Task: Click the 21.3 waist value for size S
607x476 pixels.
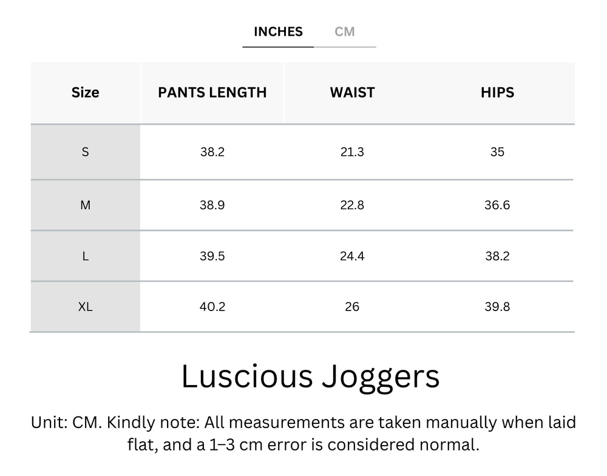Action: tap(352, 152)
